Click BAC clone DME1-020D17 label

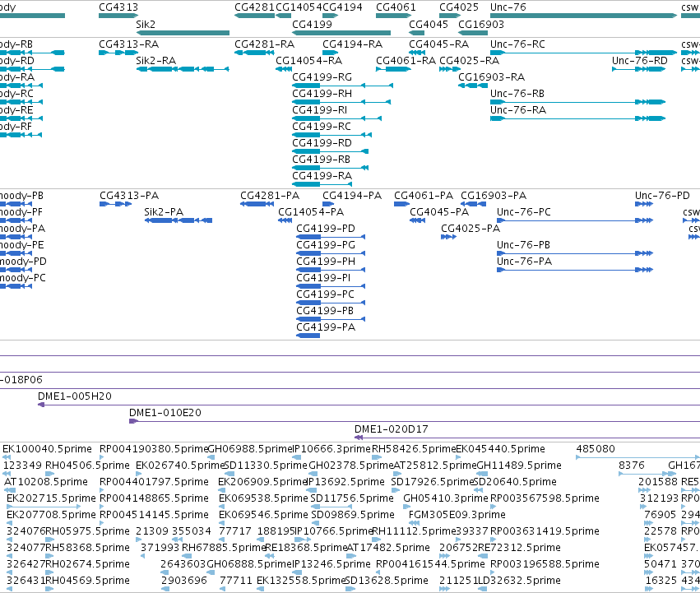(x=391, y=429)
